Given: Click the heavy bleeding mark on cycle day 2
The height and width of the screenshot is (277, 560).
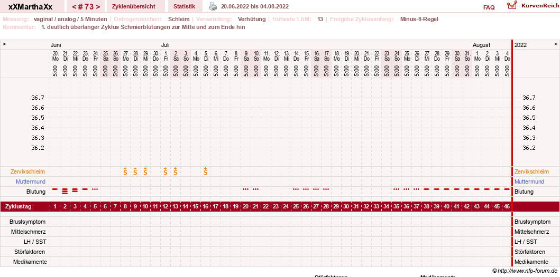Looking at the screenshot, I should tap(65, 190).
